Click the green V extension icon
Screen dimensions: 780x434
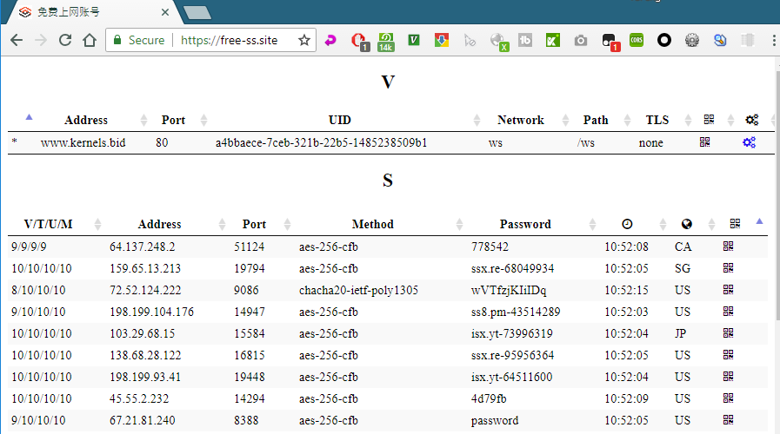(x=414, y=40)
